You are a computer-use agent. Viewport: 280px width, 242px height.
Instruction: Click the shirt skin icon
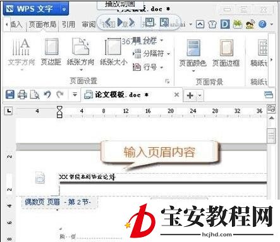pos(212,25)
